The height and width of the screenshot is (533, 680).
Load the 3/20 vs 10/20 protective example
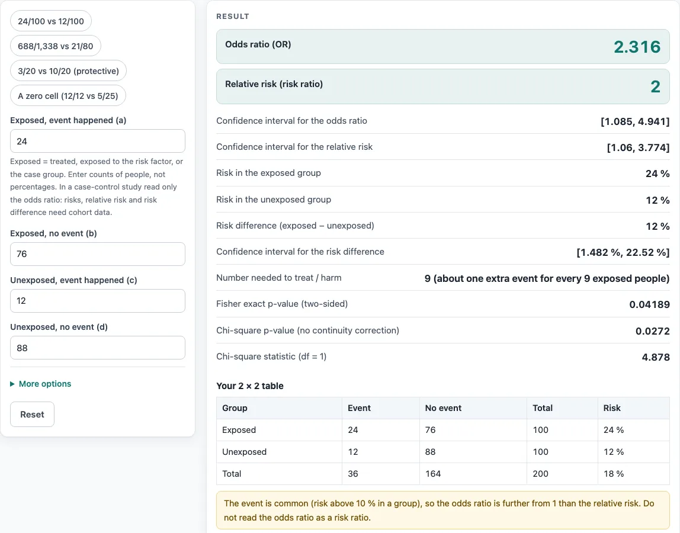point(68,70)
